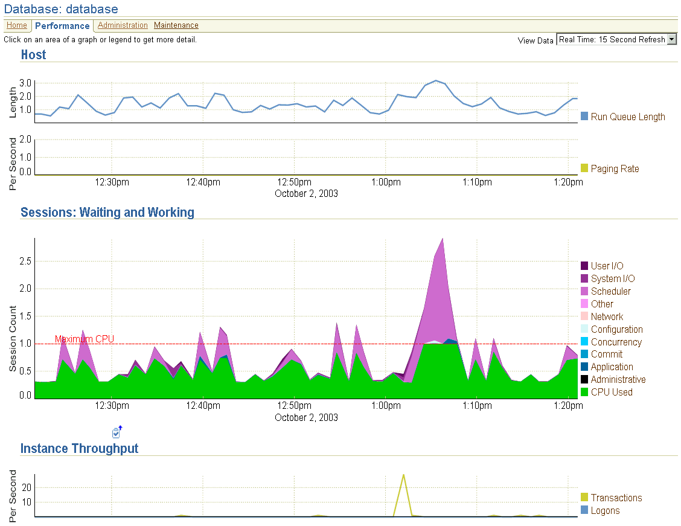Open the Real Time refresh interval dropdown
The height and width of the screenshot is (526, 681).
671,39
